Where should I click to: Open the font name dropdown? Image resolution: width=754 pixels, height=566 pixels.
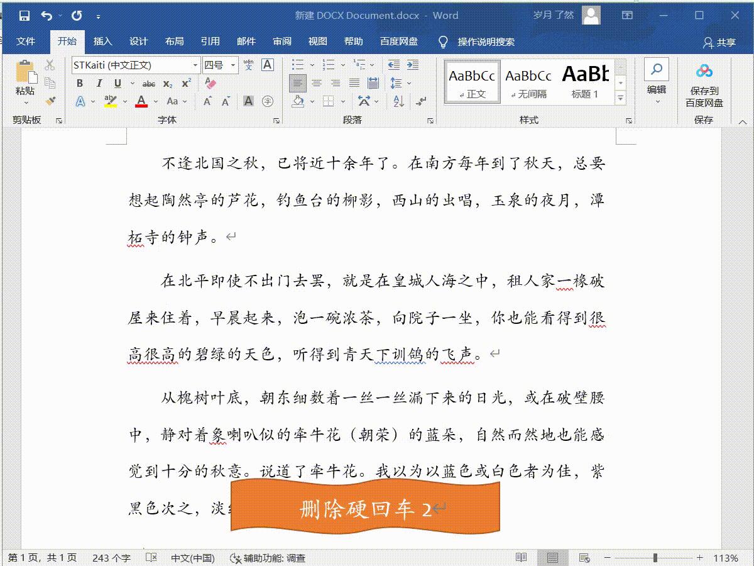point(195,65)
